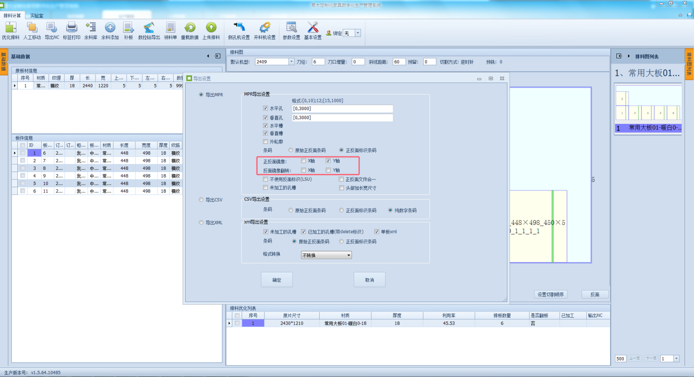
Task: Open the 排料图列表 side tab
Action: pyautogui.click(x=689, y=64)
